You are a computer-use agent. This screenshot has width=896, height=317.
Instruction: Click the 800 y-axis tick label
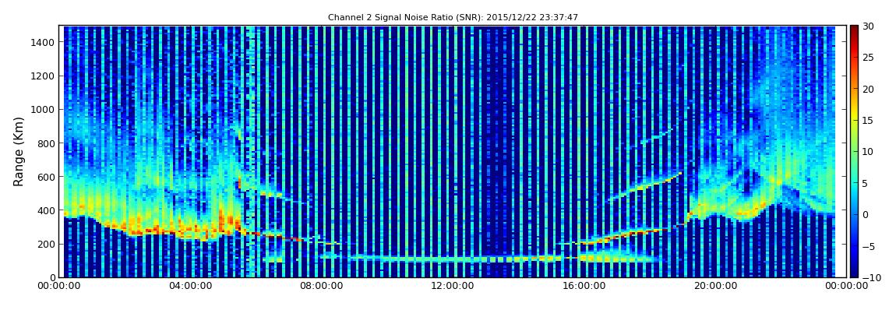pyautogui.click(x=47, y=143)
